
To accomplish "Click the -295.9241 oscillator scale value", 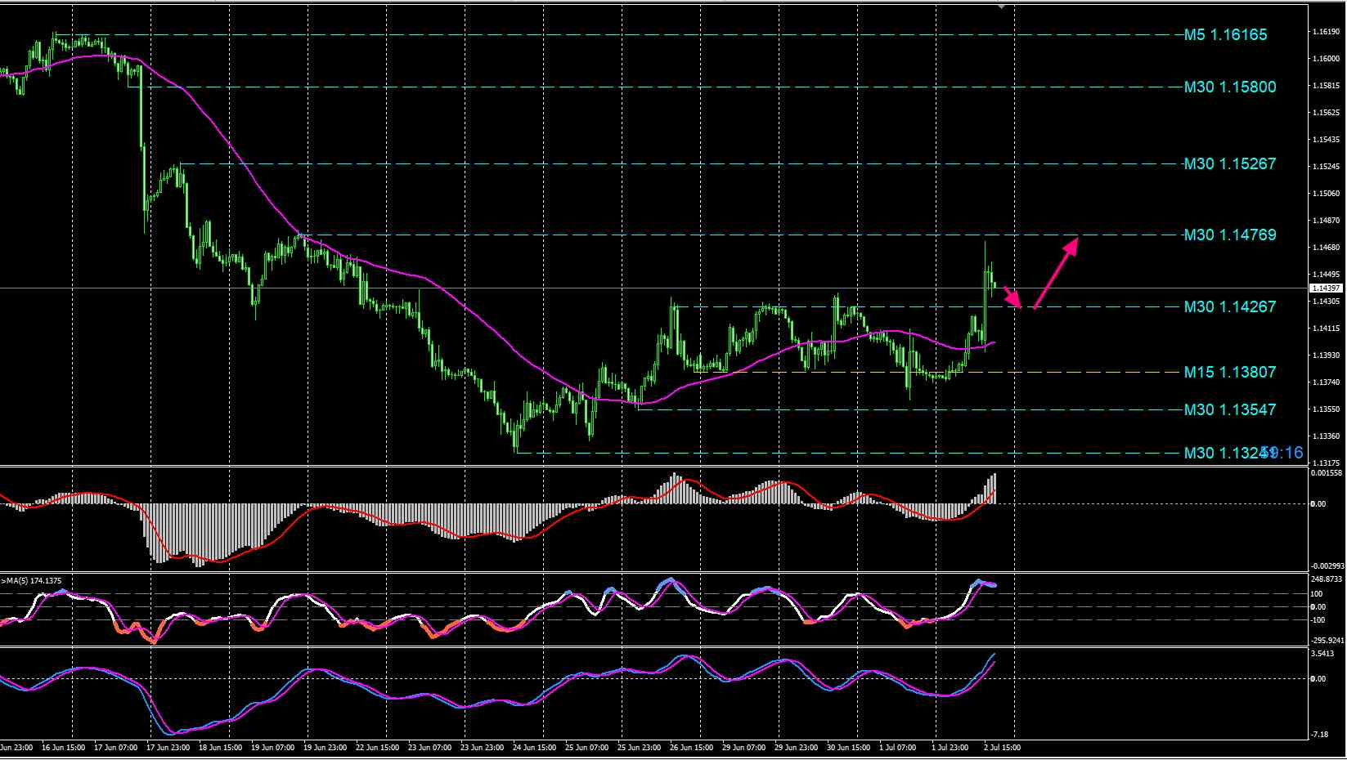I will [x=1327, y=641].
